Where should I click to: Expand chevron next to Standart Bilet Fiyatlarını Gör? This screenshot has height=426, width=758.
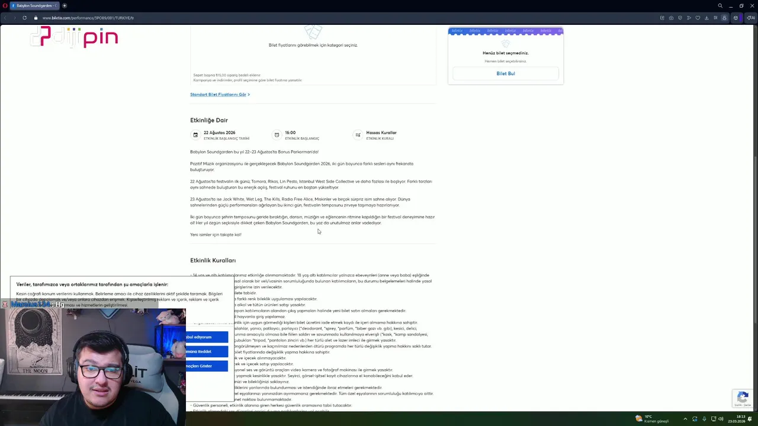(249, 95)
